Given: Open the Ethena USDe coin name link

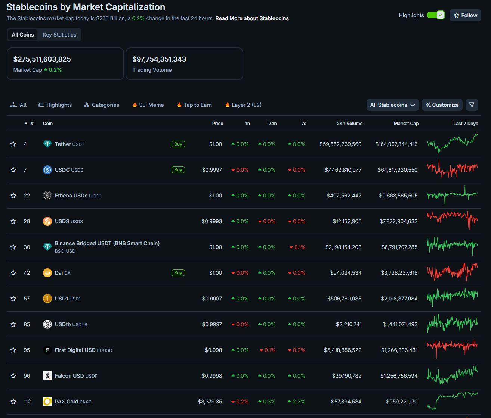Looking at the screenshot, I should [x=78, y=196].
